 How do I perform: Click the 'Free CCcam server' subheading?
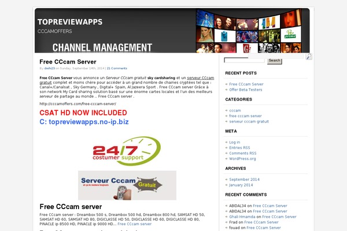tap(71, 207)
